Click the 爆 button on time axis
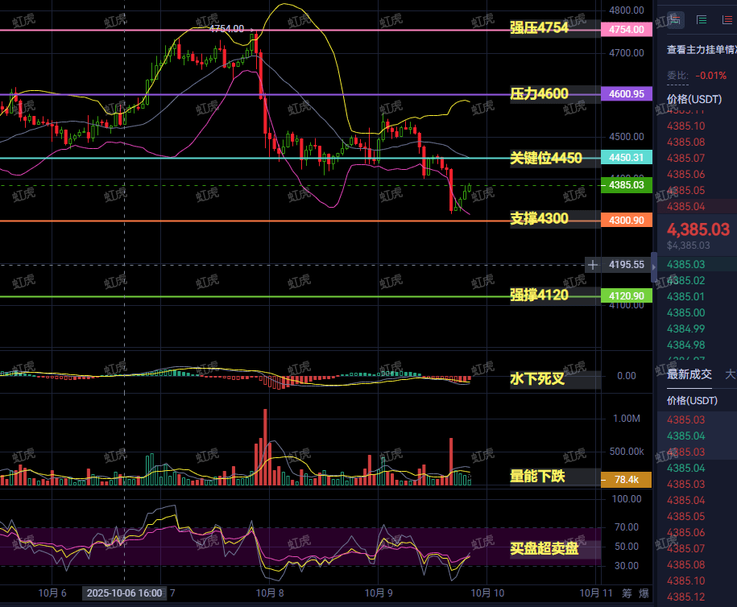This screenshot has width=737, height=607. 644,593
